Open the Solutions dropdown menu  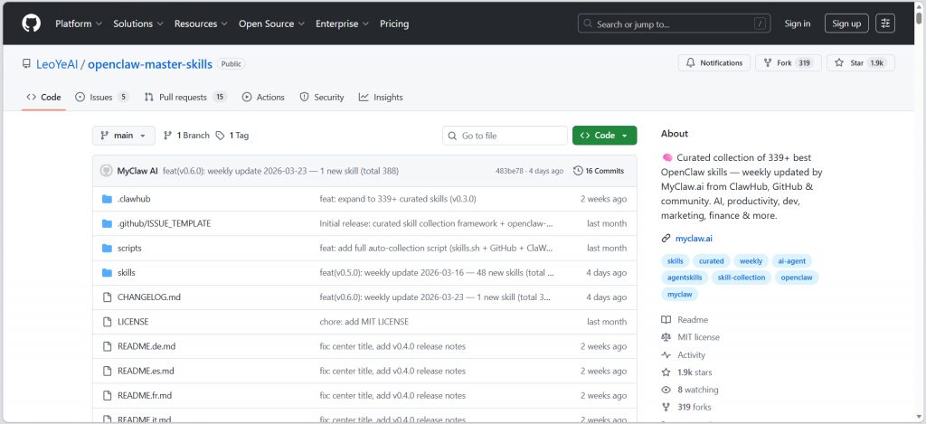[137, 24]
